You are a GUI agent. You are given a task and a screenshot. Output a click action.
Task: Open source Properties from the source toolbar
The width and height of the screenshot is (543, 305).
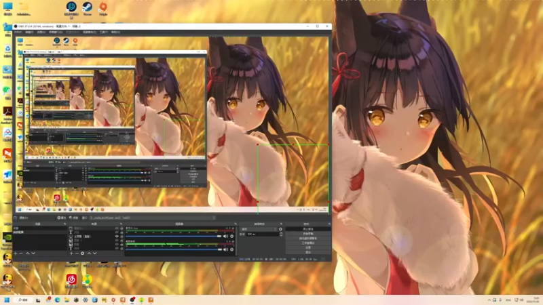coord(62,218)
